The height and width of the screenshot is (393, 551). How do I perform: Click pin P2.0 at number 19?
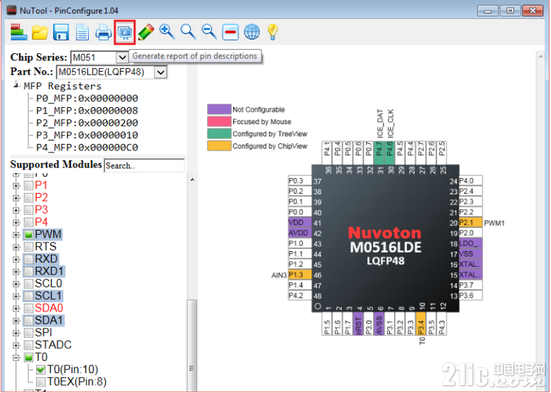(471, 233)
